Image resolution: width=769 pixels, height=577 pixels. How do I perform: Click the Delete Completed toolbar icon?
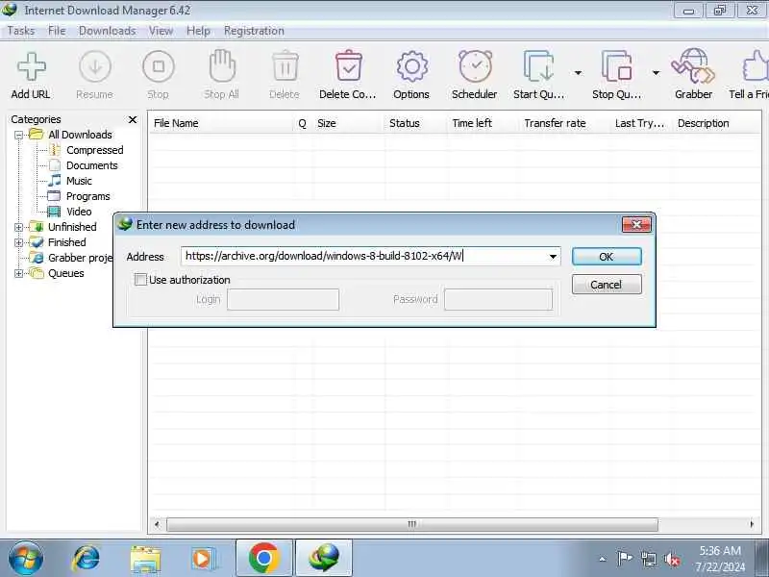(348, 65)
